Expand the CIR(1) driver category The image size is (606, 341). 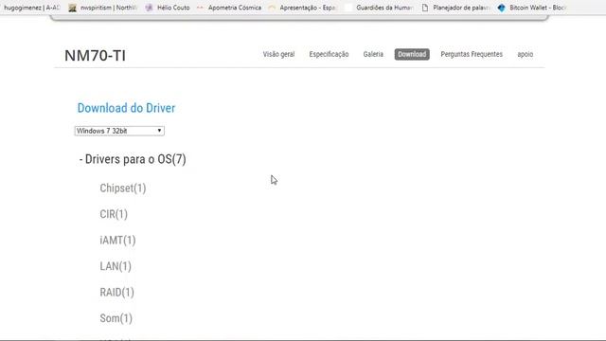114,214
